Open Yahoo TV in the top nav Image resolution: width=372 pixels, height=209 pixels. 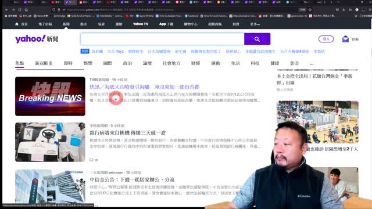tap(141, 24)
